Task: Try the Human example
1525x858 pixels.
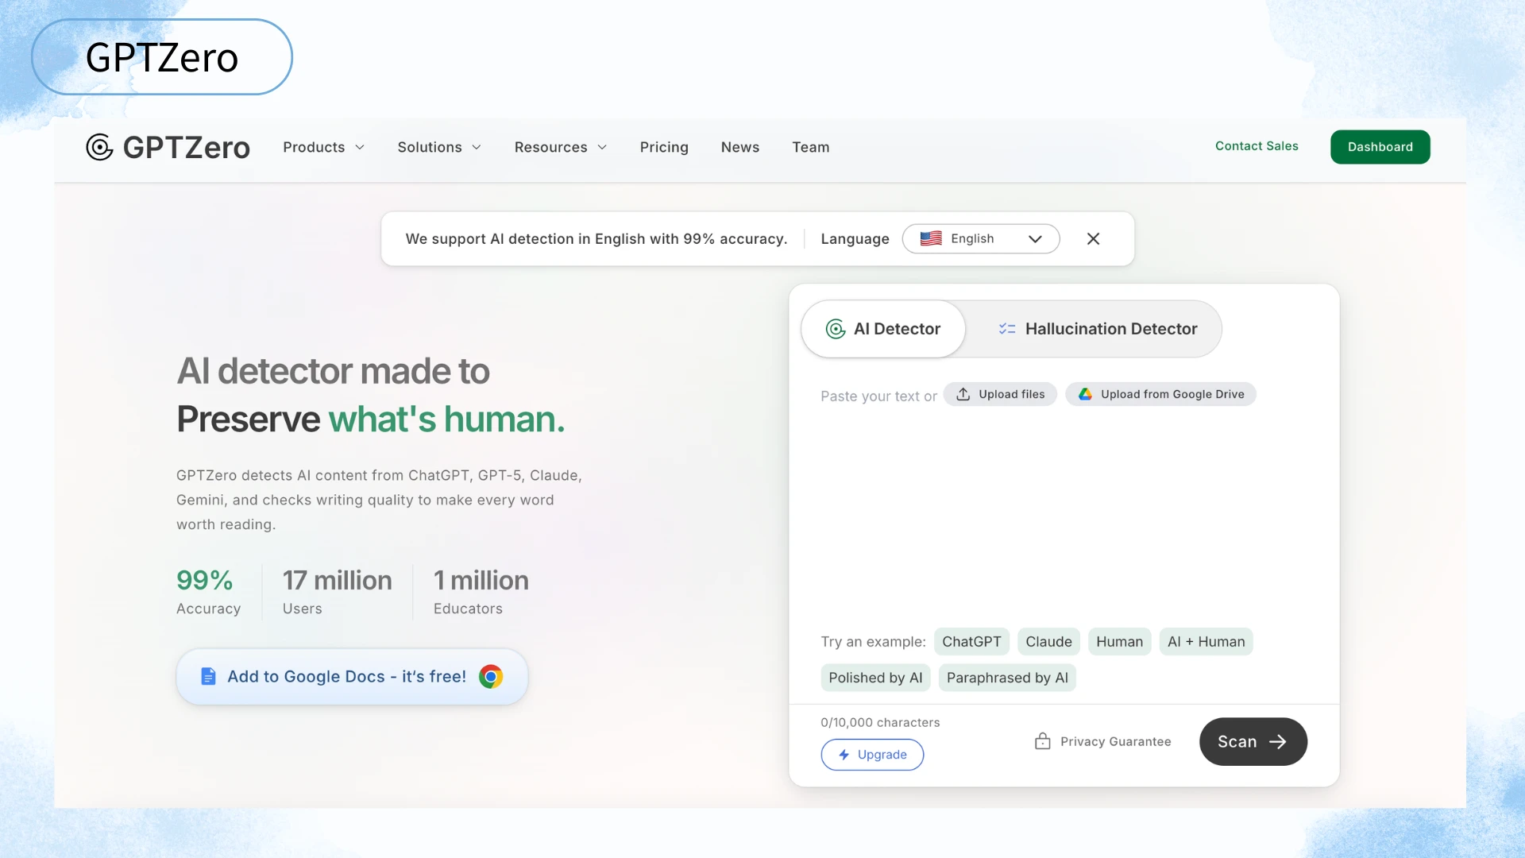Action: [x=1119, y=642]
